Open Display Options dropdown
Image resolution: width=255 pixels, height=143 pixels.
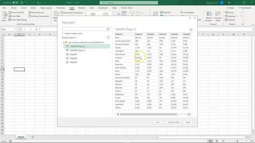click(x=70, y=38)
